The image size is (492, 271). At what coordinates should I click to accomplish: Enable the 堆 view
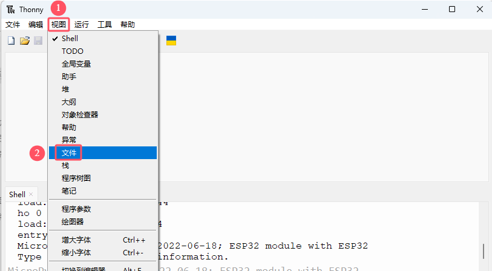[x=103, y=90]
